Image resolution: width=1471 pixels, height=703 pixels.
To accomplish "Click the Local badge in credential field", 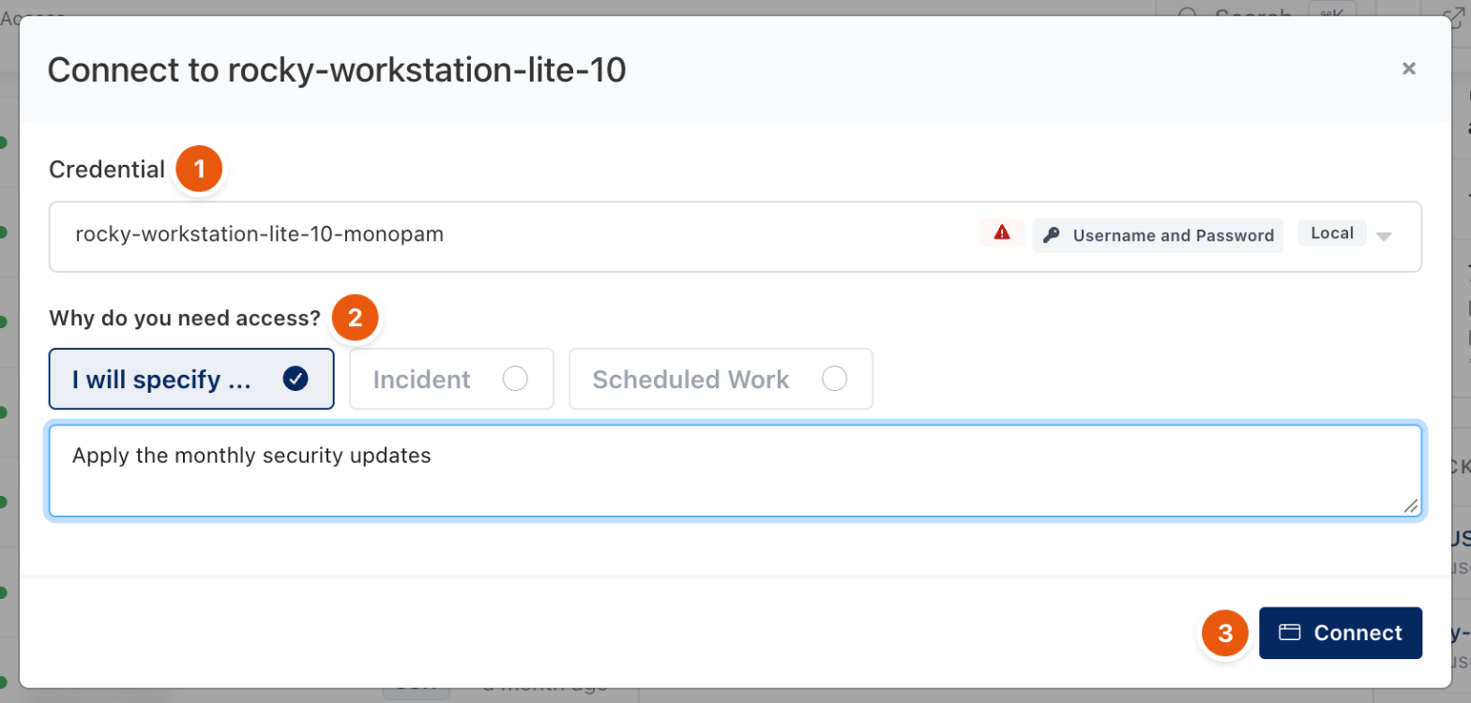I will [1332, 233].
